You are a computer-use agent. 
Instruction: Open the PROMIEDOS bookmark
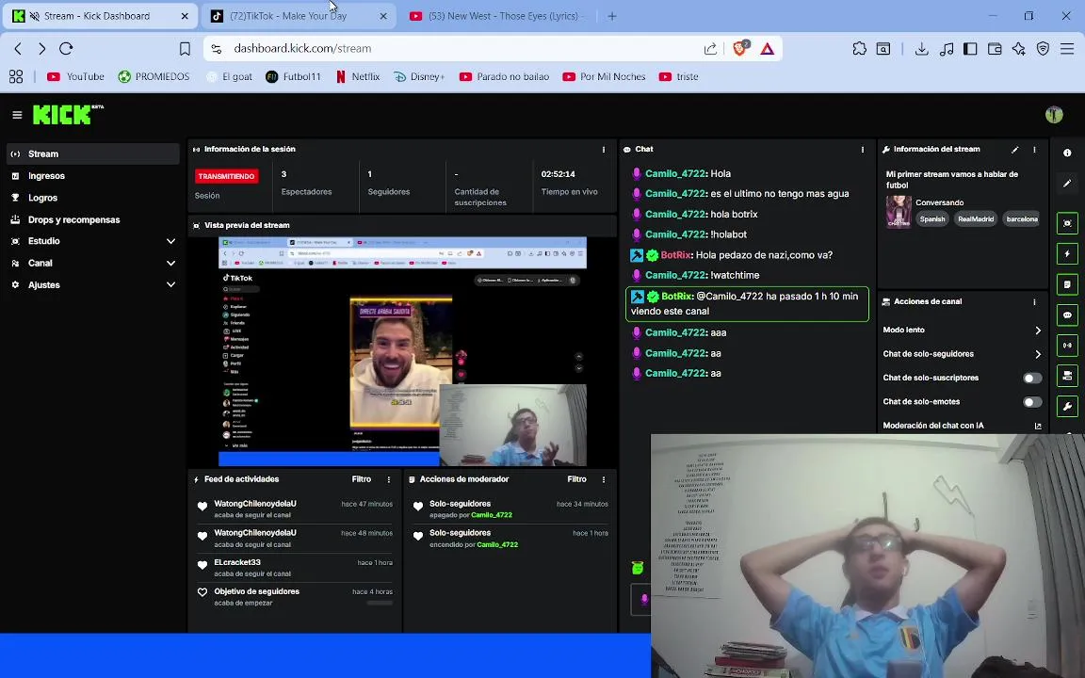(x=154, y=77)
